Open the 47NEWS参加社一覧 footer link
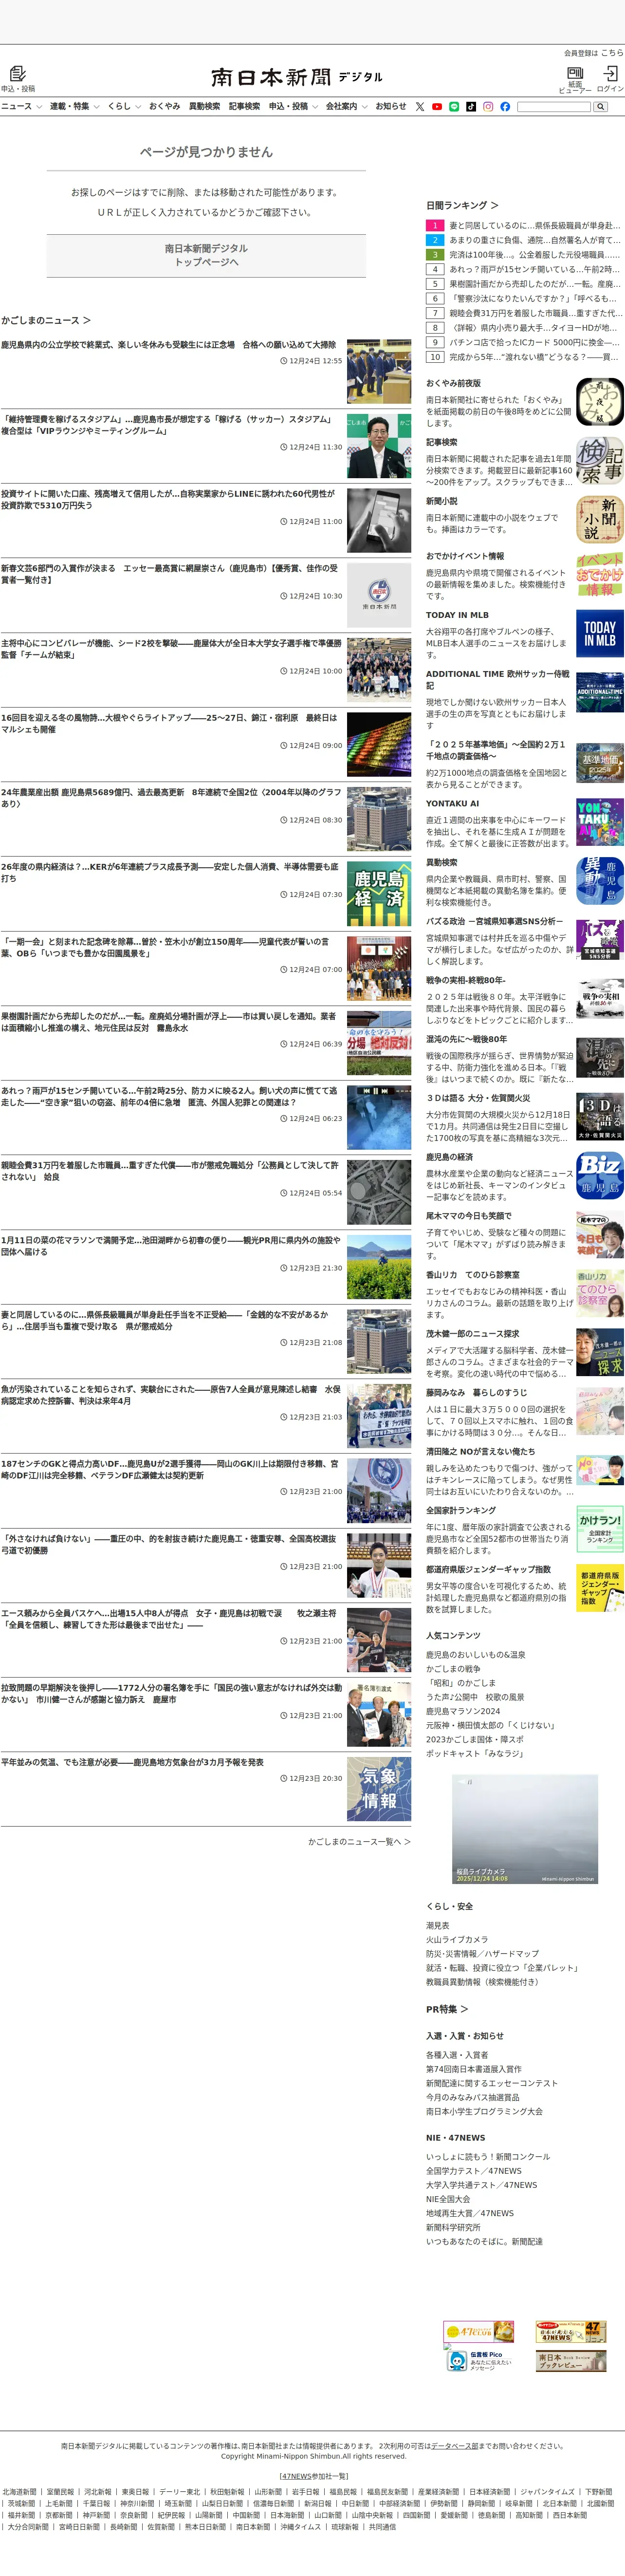This screenshot has height=2576, width=625. [313, 2476]
